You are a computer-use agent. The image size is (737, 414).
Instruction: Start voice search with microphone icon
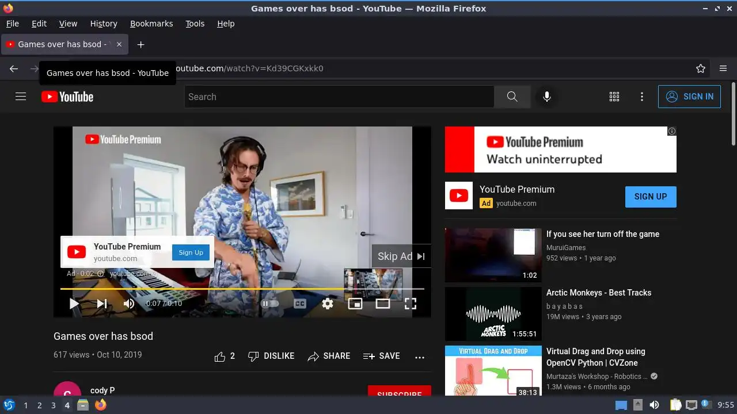[547, 97]
